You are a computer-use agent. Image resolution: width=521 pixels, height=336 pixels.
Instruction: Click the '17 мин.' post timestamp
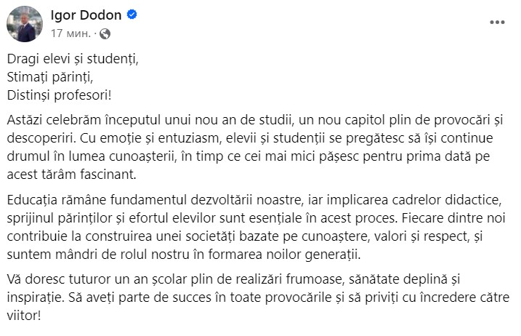(x=70, y=33)
